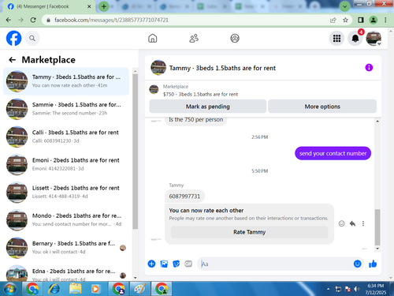
Task: Show hidden tray icons arrow
Action: 328,289
